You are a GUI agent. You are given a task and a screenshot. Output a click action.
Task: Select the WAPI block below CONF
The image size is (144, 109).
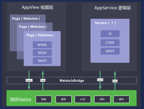coord(110,51)
